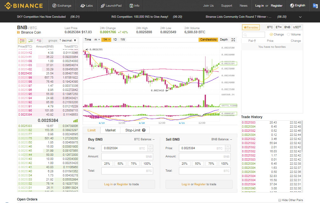This screenshot has width=320, height=203.
Task: Open the 7 decimals groups dropdown
Action: [68, 41]
